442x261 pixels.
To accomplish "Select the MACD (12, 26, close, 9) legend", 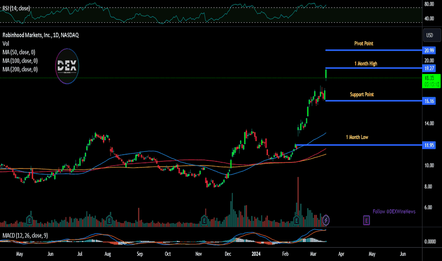I will coord(25,235).
